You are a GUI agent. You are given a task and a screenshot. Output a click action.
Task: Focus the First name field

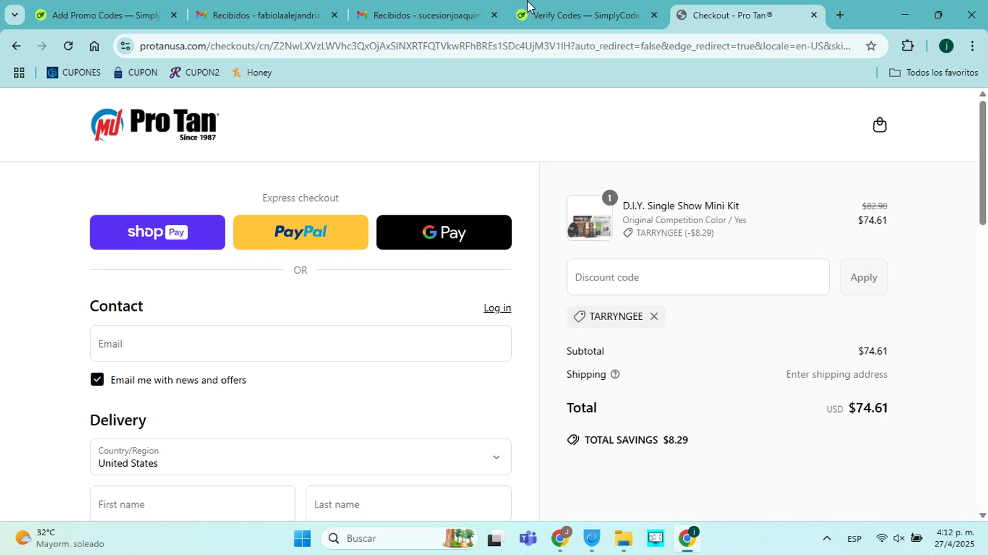click(192, 504)
